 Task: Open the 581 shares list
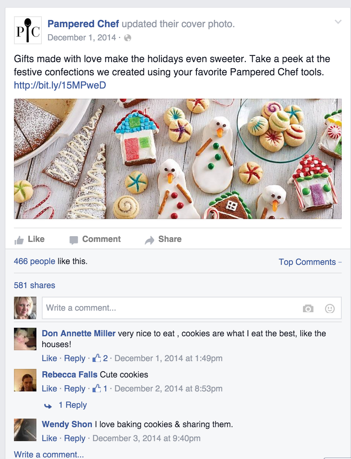pyautogui.click(x=34, y=285)
